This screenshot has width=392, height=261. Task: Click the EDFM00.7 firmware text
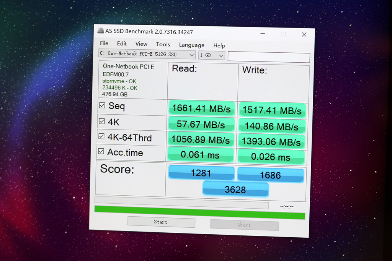pos(116,74)
